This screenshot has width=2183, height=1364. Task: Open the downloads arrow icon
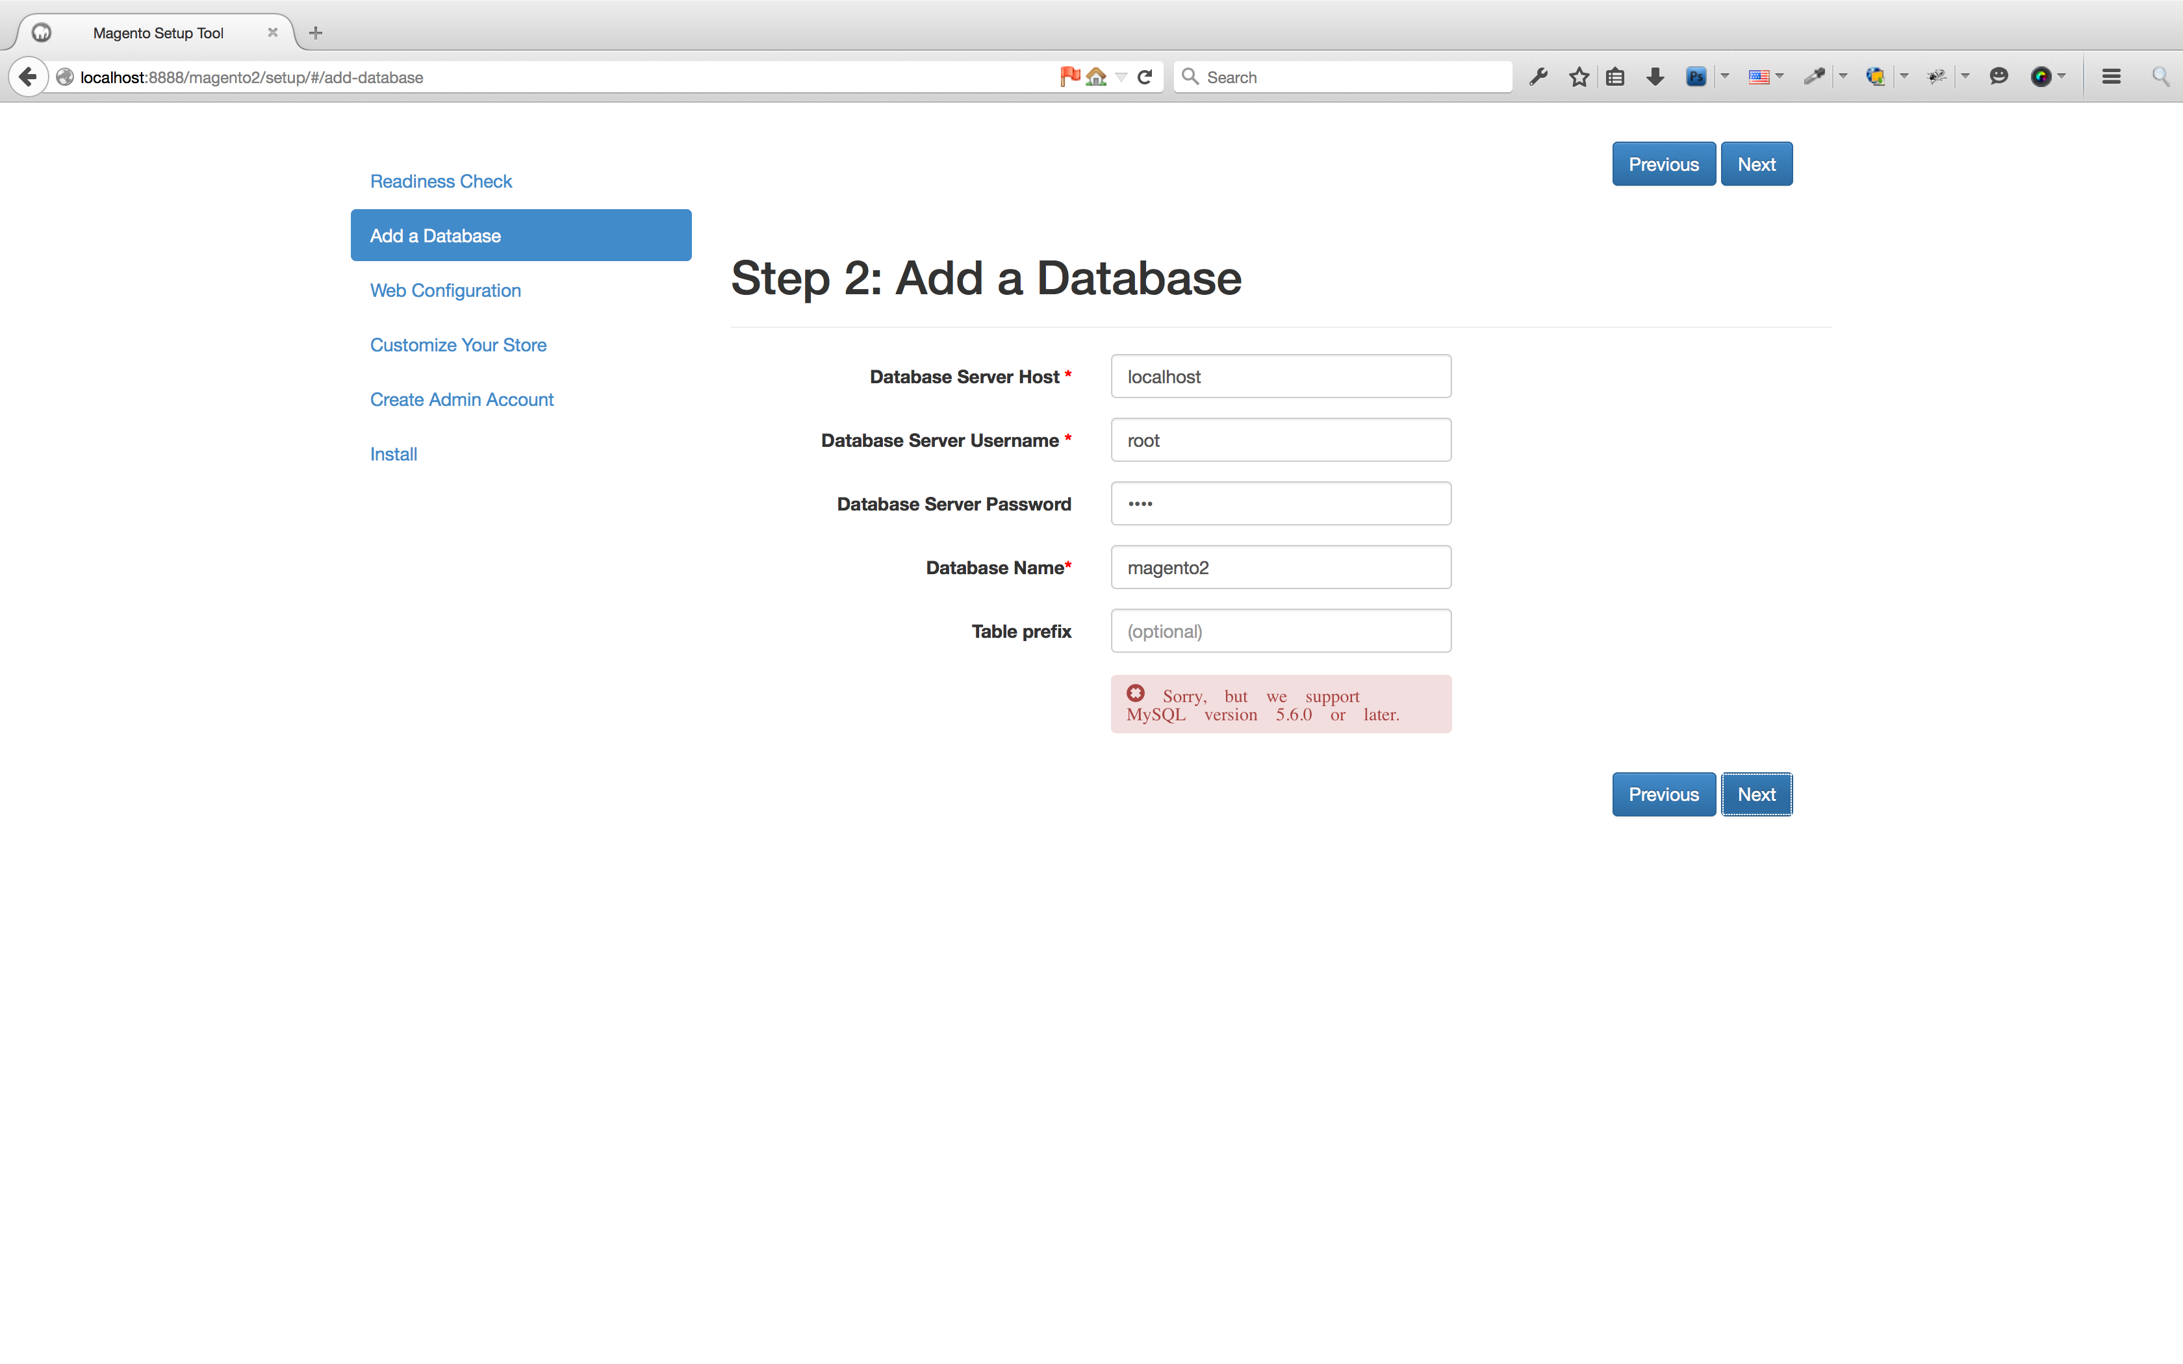click(1654, 77)
